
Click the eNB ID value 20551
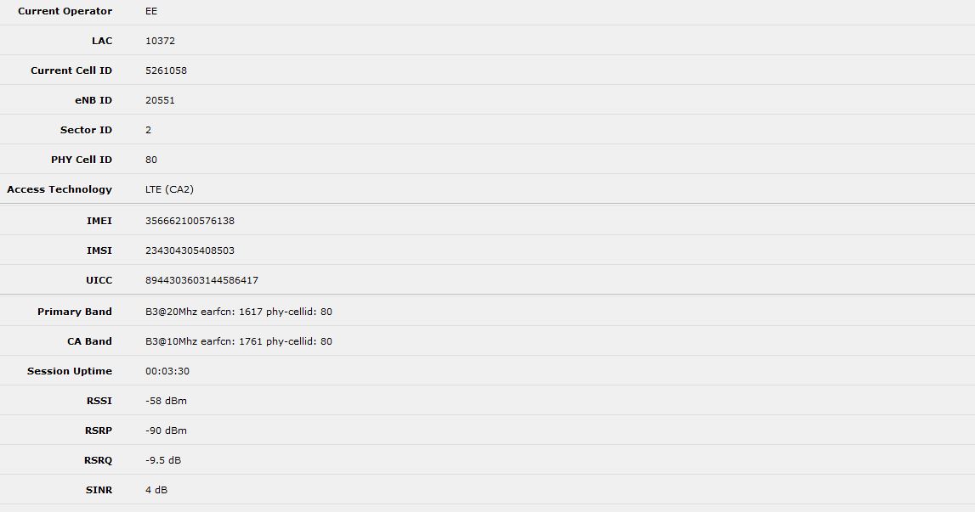(160, 100)
